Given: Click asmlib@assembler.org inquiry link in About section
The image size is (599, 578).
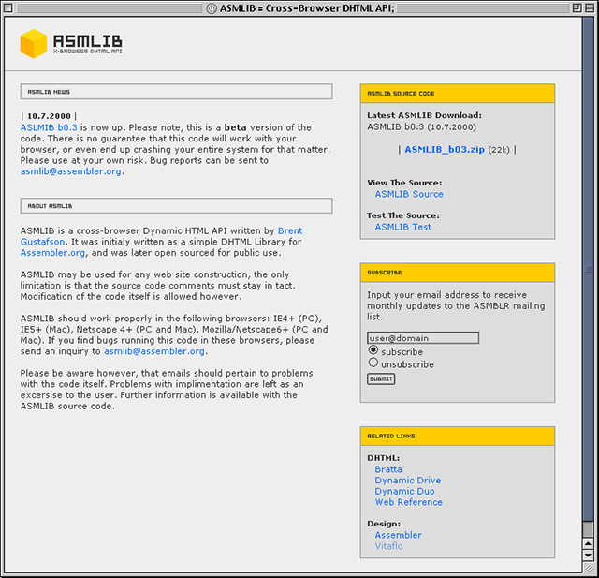Looking at the screenshot, I should tap(154, 351).
